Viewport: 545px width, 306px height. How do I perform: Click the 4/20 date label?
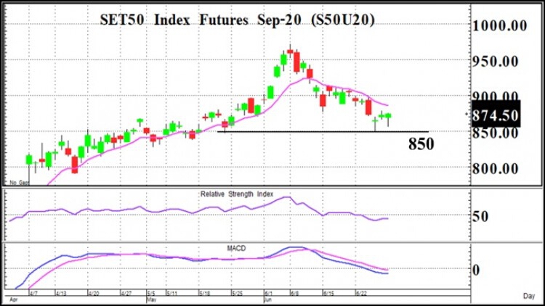click(x=94, y=294)
